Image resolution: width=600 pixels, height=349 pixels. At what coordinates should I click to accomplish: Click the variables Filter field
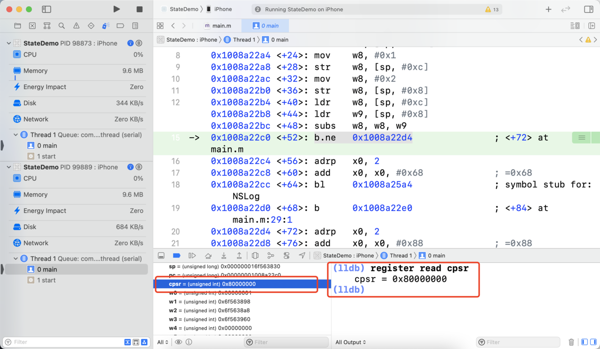click(285, 342)
